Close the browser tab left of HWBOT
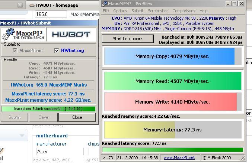252x163 pixels. pyautogui.click(x=20, y=6)
